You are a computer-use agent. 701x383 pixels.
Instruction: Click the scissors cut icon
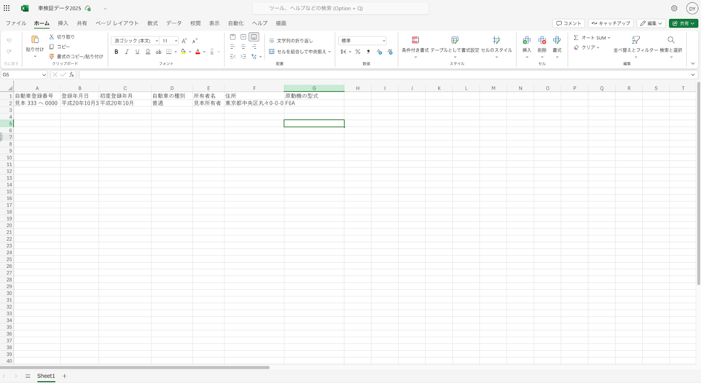coord(52,37)
